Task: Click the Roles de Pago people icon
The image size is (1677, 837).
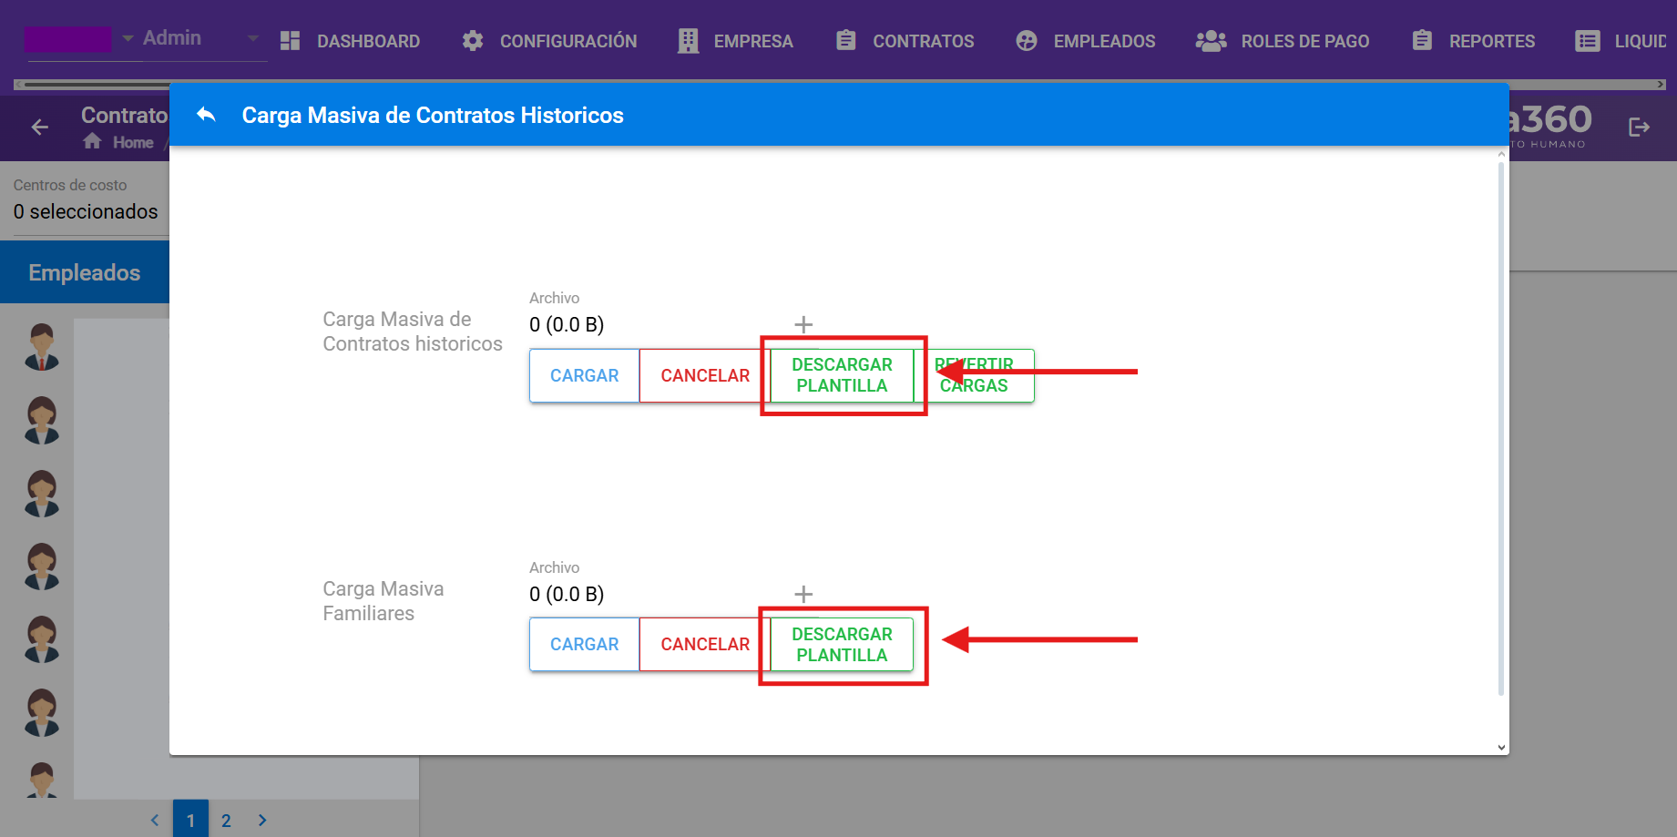Action: (x=1211, y=41)
